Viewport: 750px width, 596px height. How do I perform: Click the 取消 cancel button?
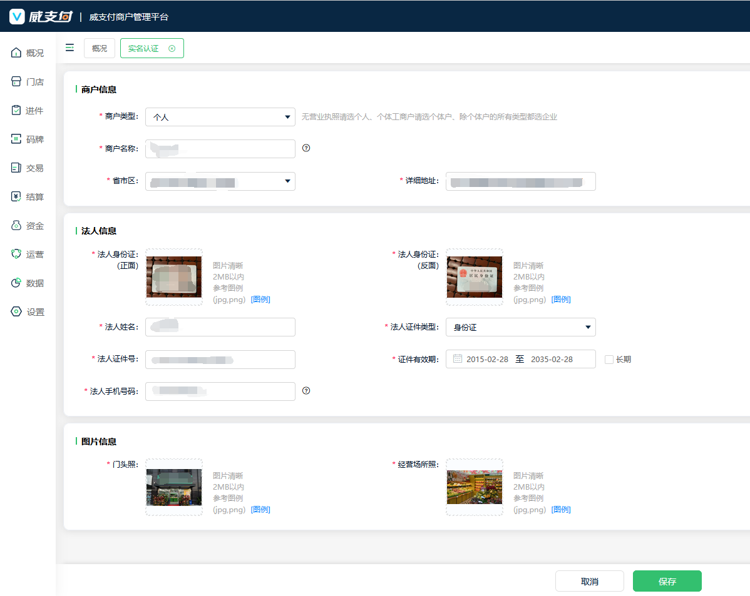[589, 581]
